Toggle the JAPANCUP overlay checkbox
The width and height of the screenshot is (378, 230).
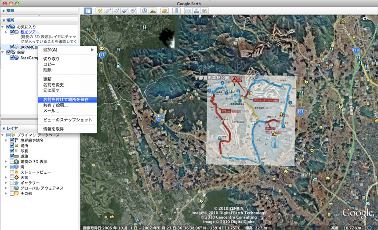[x=12, y=47]
